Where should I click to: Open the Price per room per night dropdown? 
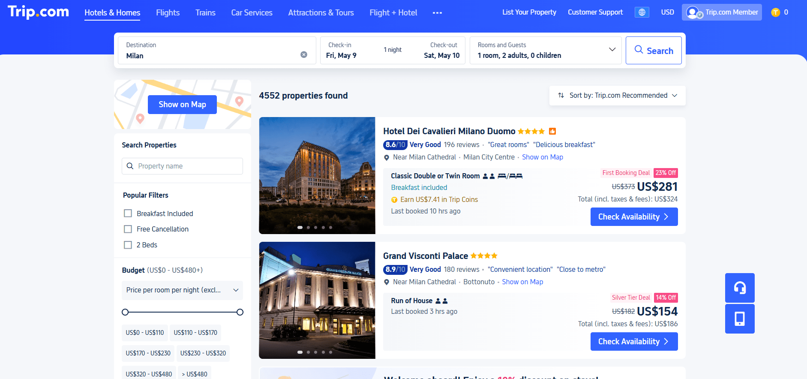tap(183, 290)
